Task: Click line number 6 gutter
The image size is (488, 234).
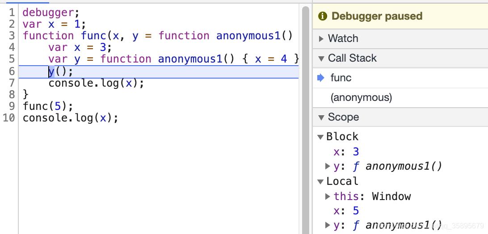Action: pos(12,71)
